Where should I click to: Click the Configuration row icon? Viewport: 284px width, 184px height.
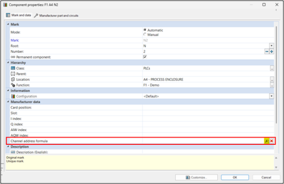point(13,96)
